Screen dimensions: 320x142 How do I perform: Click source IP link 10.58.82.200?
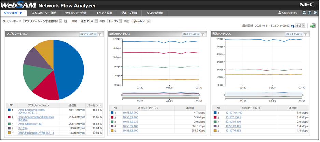point(130,112)
